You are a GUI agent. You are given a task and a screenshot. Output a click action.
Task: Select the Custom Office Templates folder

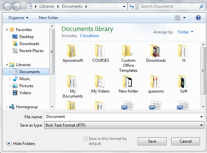[128, 58]
